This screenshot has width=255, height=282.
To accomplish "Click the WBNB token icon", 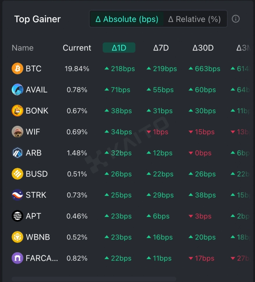I will (x=18, y=237).
